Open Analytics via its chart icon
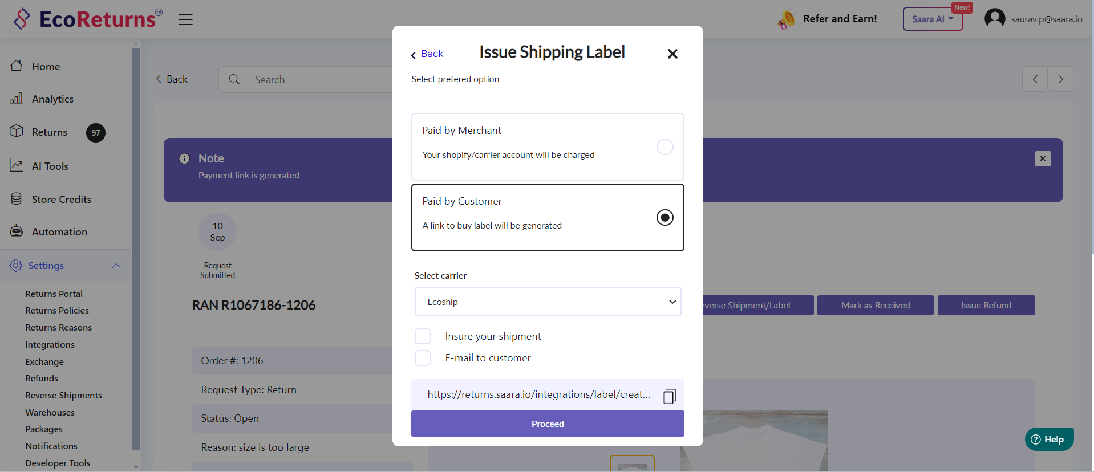Viewport: 1094px width, 472px height. (x=17, y=99)
